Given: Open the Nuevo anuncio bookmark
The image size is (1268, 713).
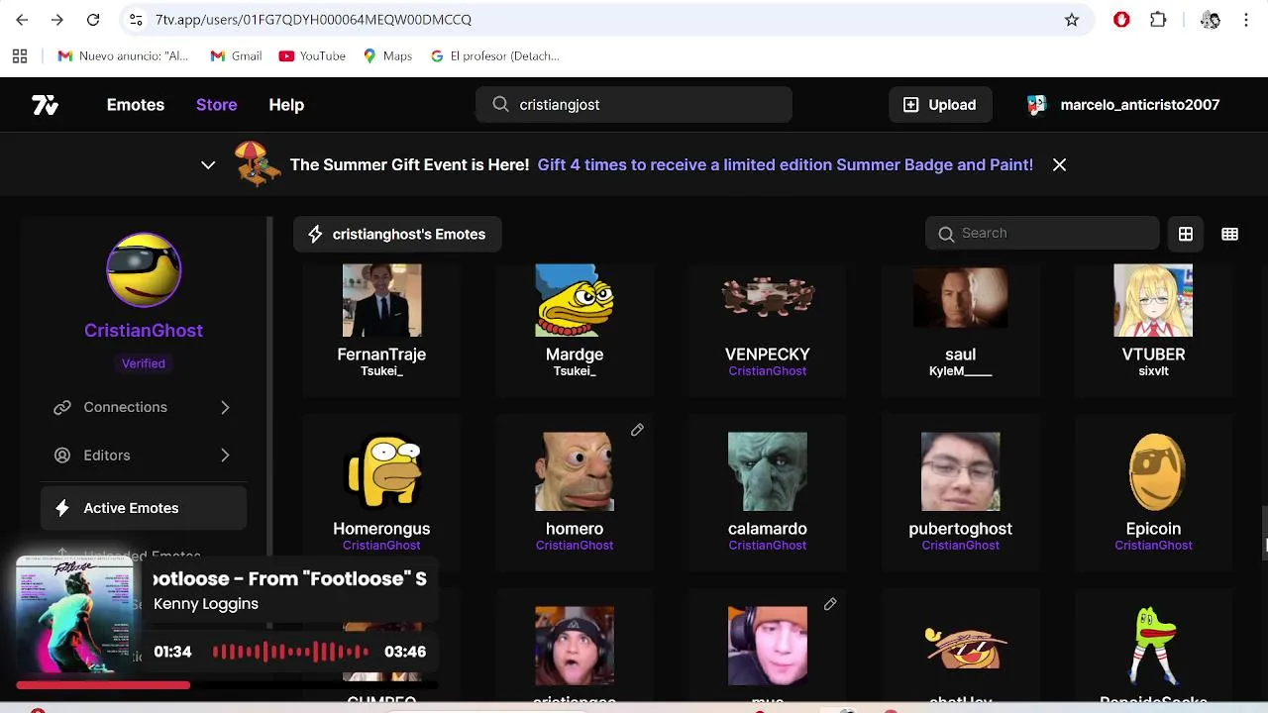Looking at the screenshot, I should pyautogui.click(x=123, y=56).
